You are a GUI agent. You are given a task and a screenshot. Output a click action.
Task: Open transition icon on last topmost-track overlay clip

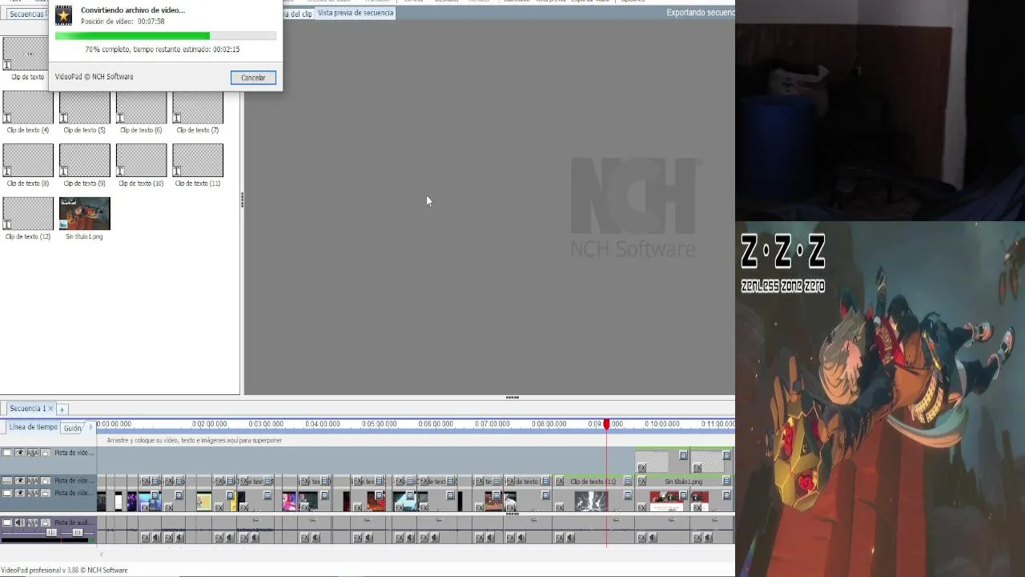coord(726,454)
